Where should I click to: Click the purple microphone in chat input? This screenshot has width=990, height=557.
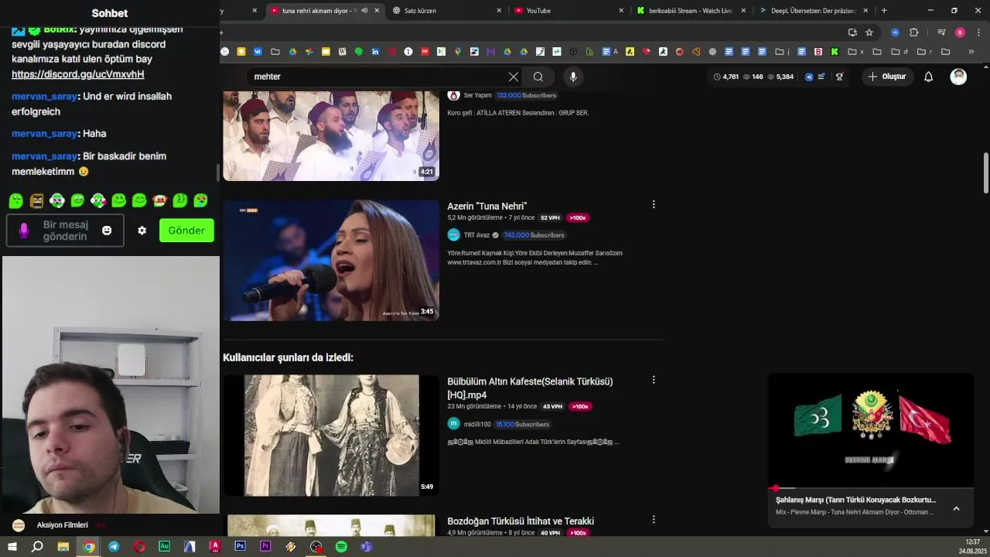(24, 231)
